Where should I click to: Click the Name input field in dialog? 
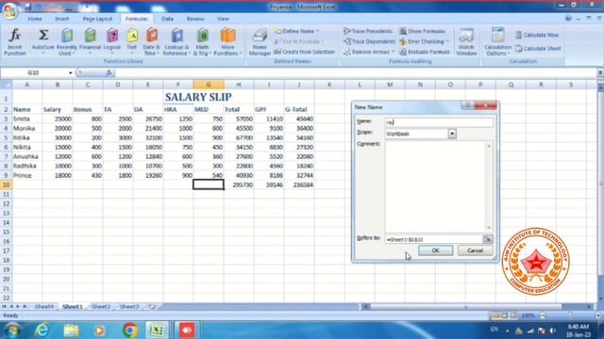pyautogui.click(x=439, y=122)
